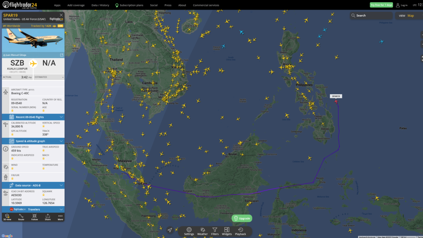Click the locked Temperature padlock
This screenshot has width=423, height=238.
(x=43, y=169)
